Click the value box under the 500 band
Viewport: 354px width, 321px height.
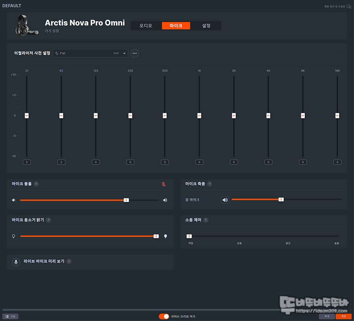coord(165,162)
